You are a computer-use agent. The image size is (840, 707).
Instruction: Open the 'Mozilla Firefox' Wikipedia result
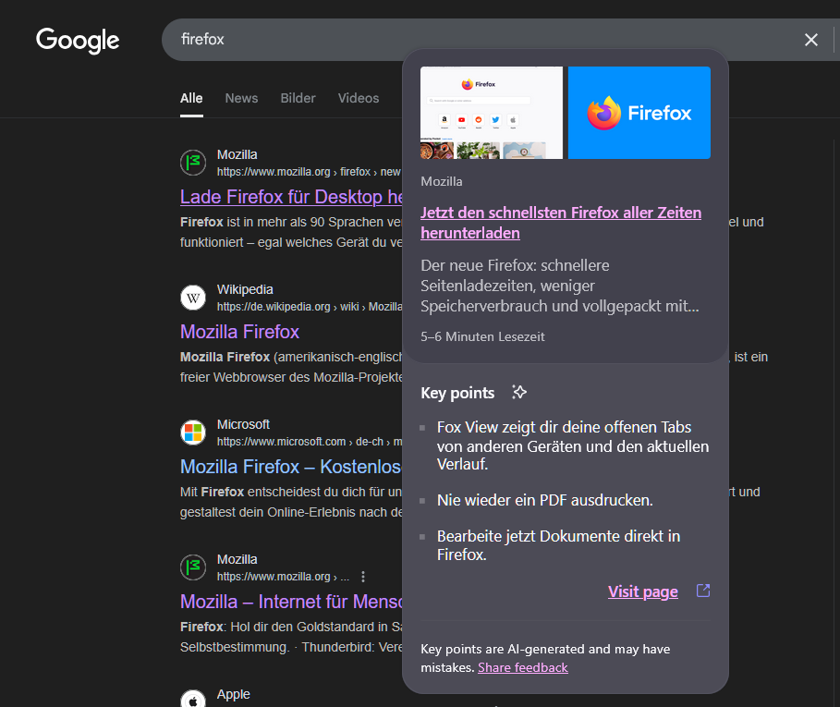(239, 332)
